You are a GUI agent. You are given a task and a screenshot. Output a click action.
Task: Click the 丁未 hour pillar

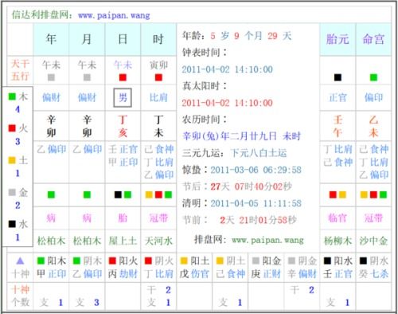tap(158, 126)
